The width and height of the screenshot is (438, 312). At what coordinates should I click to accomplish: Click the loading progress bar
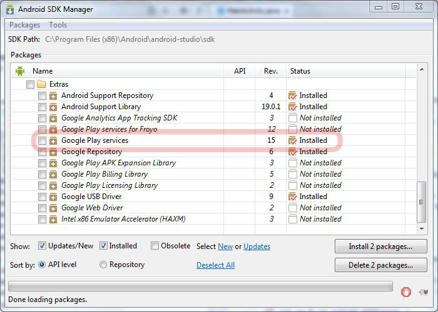[x=200, y=286]
